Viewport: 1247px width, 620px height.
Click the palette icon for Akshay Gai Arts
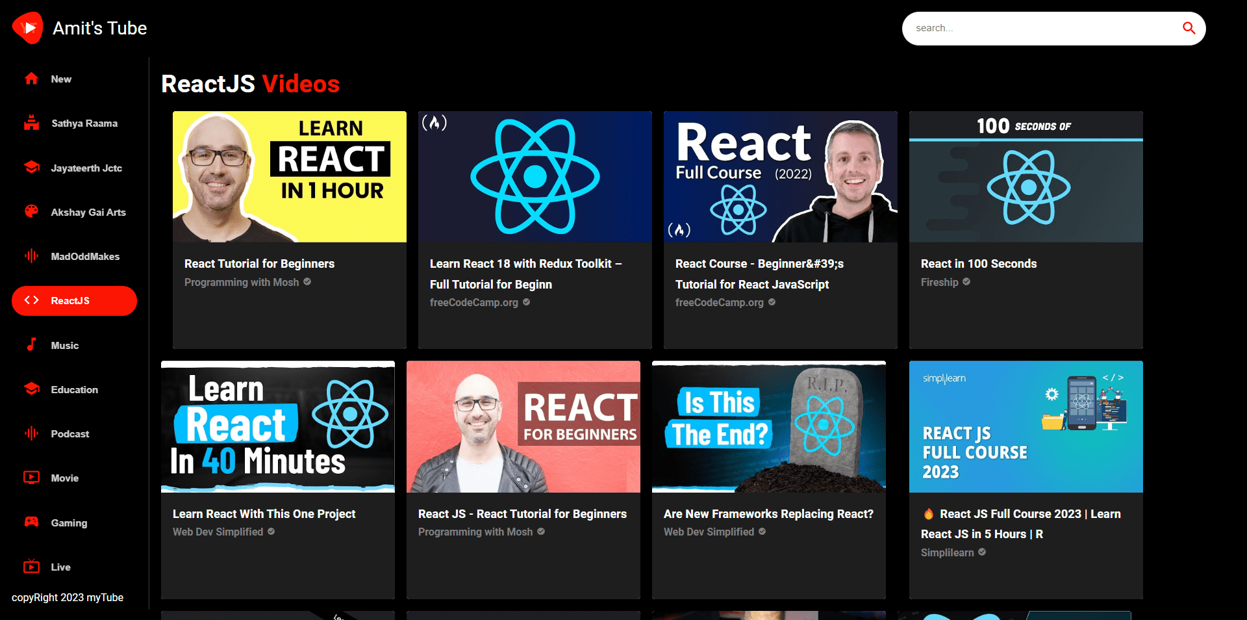pos(31,212)
